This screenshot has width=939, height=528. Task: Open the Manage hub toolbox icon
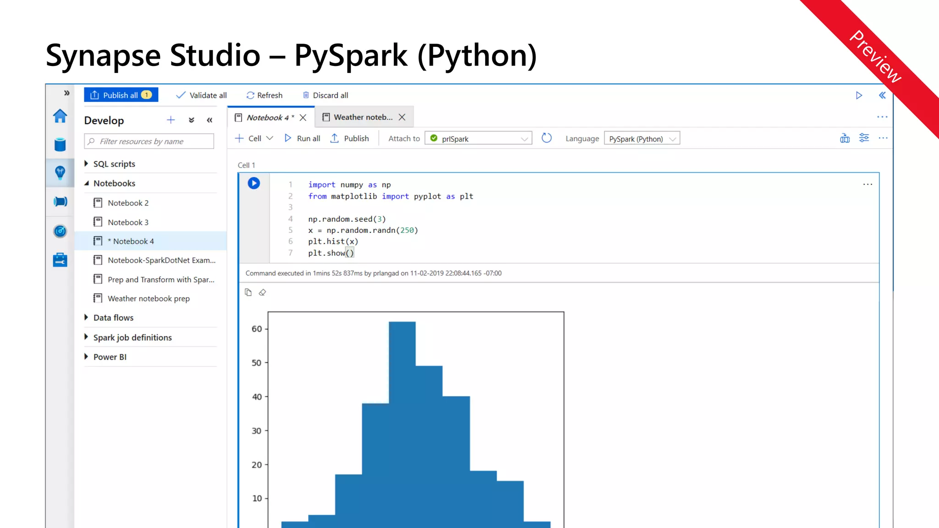tap(60, 260)
